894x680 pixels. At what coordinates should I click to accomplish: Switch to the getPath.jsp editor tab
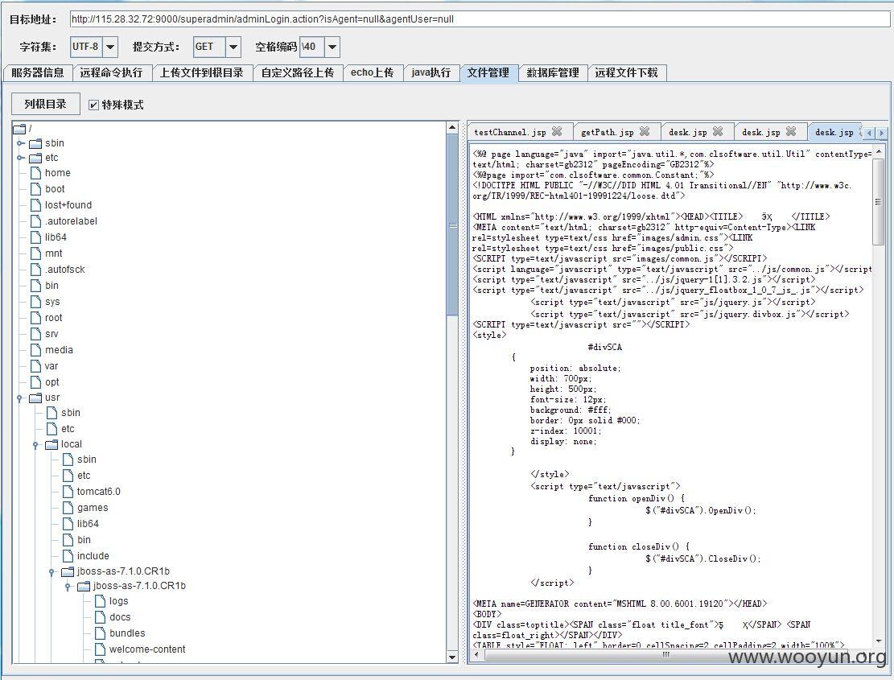tap(608, 132)
